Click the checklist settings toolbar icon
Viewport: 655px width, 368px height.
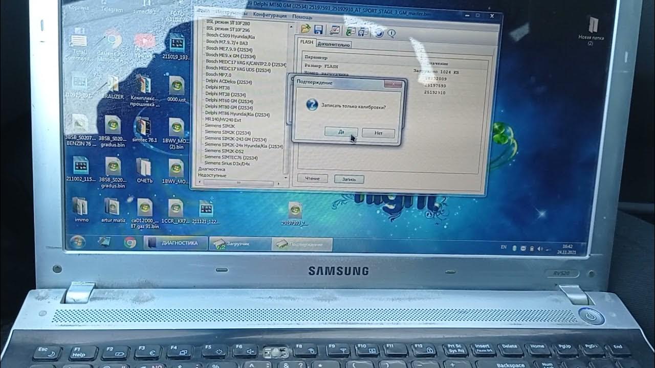click(x=335, y=30)
